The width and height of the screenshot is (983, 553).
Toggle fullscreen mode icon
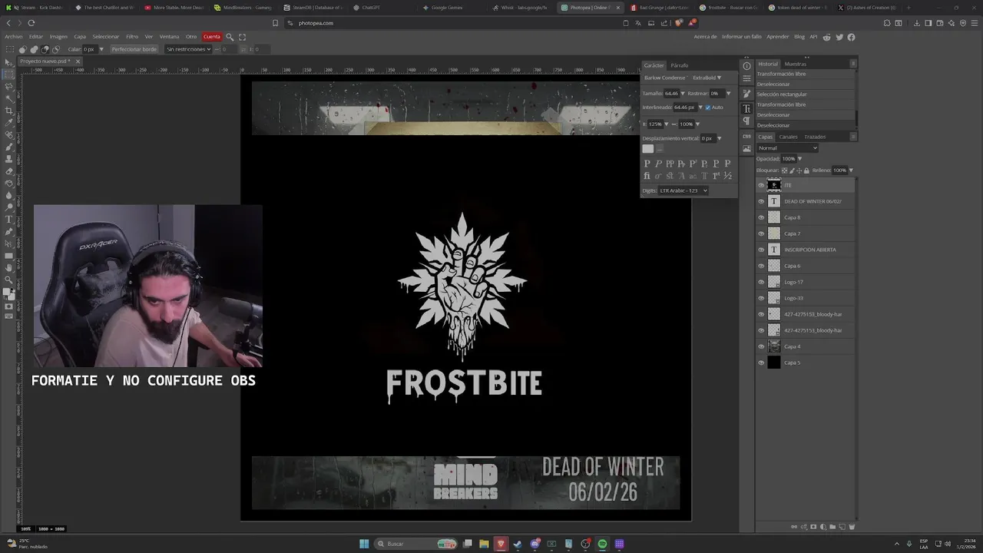click(x=243, y=37)
